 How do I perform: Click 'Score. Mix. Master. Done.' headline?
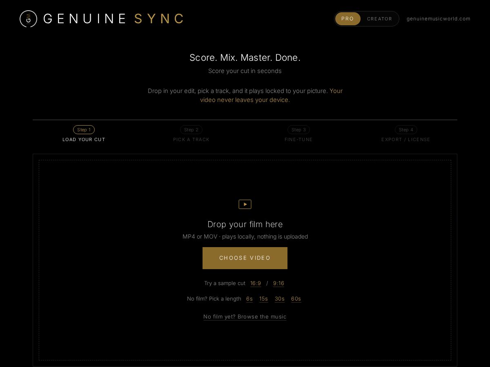[245, 58]
